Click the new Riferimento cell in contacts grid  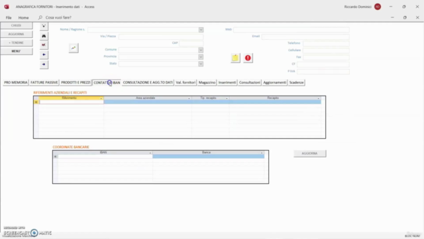[x=72, y=102]
